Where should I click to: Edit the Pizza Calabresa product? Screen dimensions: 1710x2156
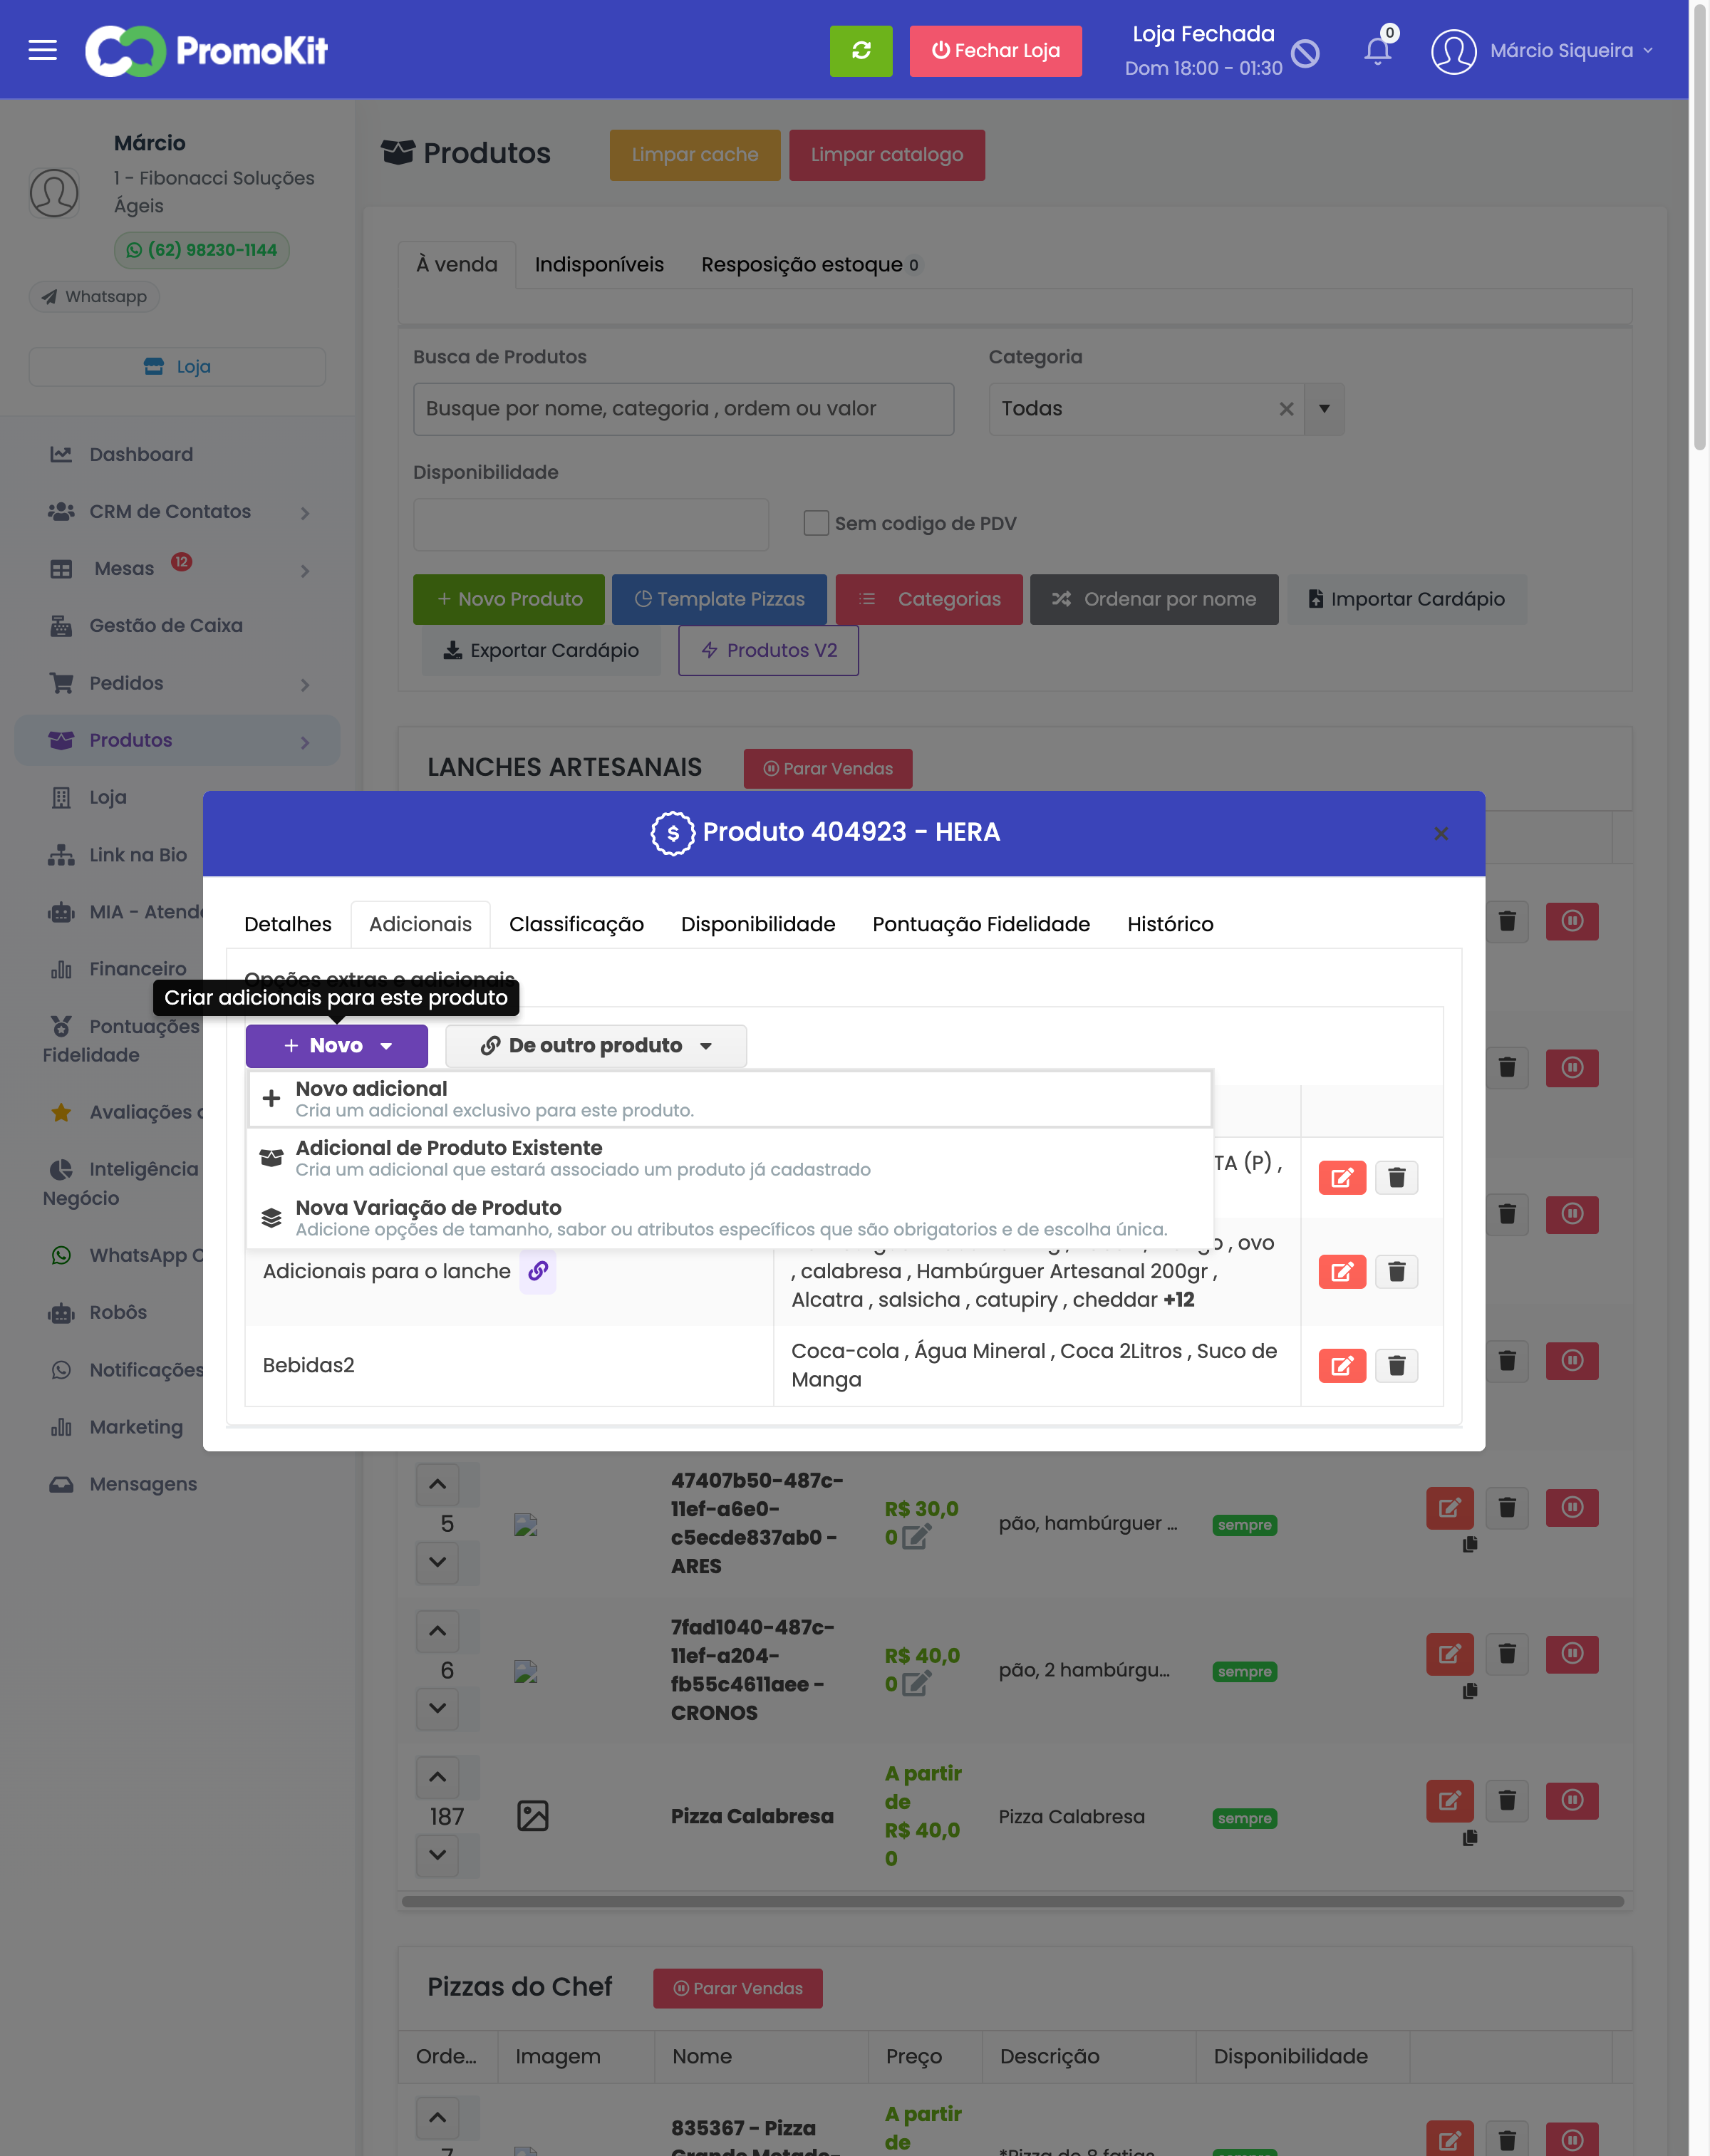coord(1449,1801)
